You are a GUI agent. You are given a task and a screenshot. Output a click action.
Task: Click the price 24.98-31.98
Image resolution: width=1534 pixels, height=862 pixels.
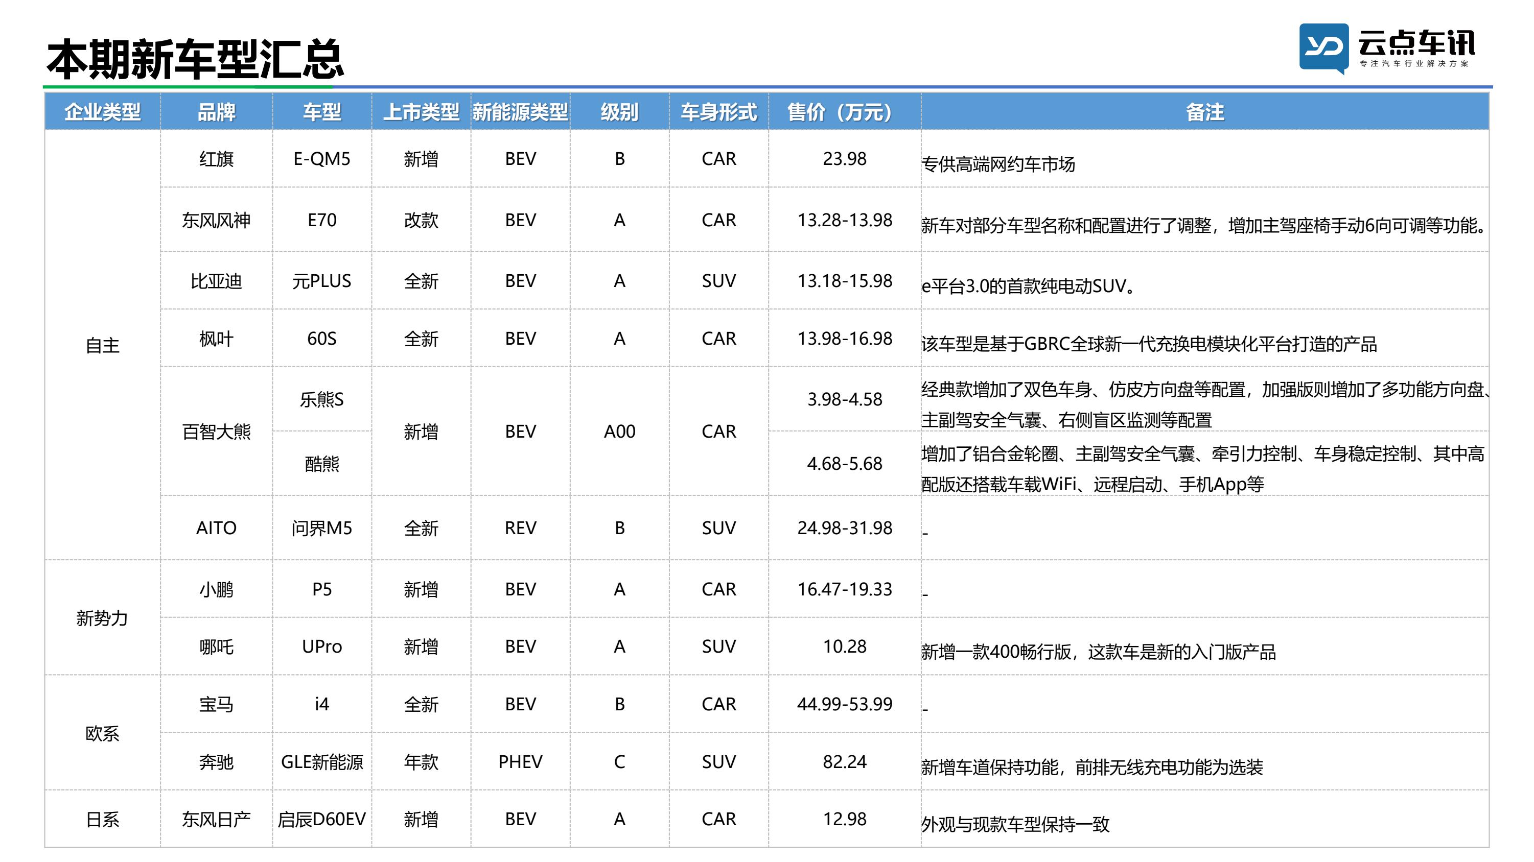click(x=844, y=528)
